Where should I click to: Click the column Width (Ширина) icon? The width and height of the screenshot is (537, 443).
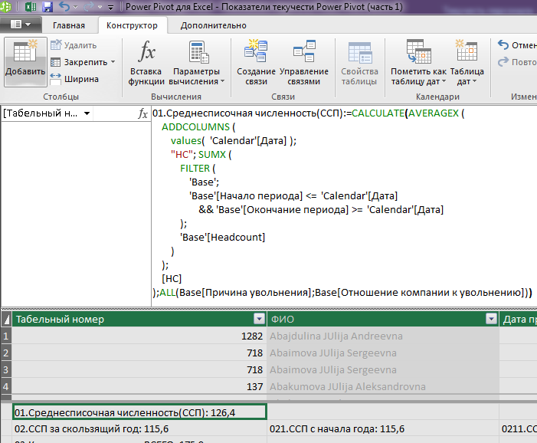point(55,79)
